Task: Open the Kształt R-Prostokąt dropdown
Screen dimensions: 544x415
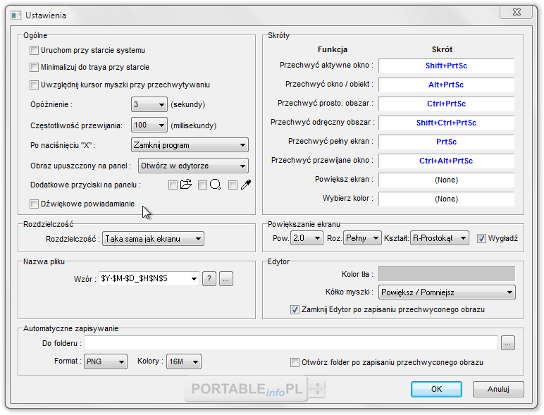Action: coord(440,238)
